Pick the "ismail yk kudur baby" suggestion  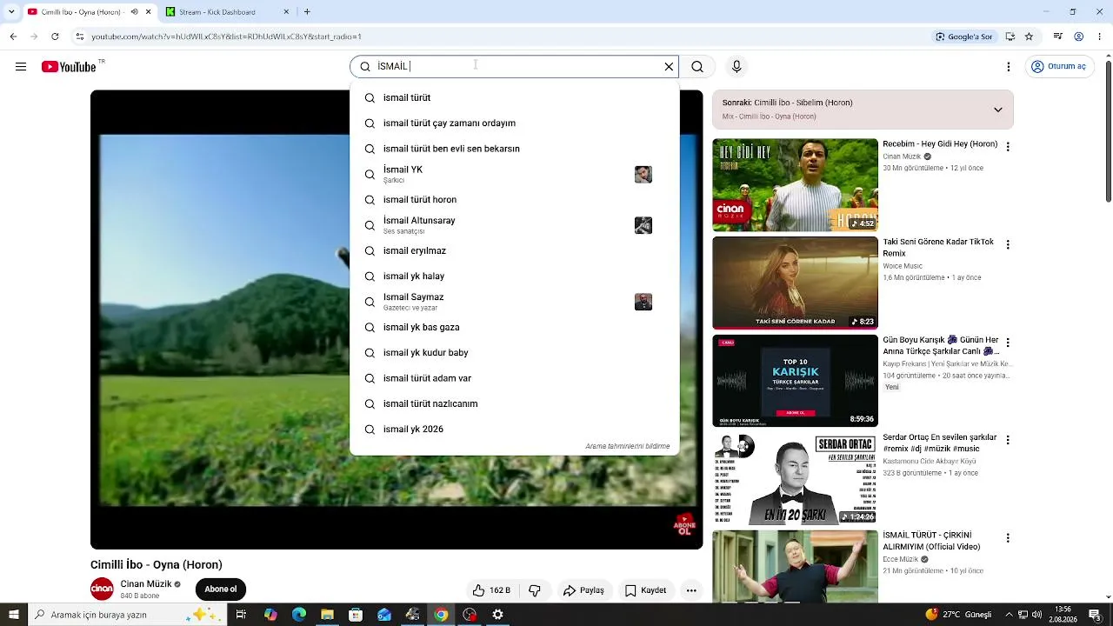pos(514,353)
